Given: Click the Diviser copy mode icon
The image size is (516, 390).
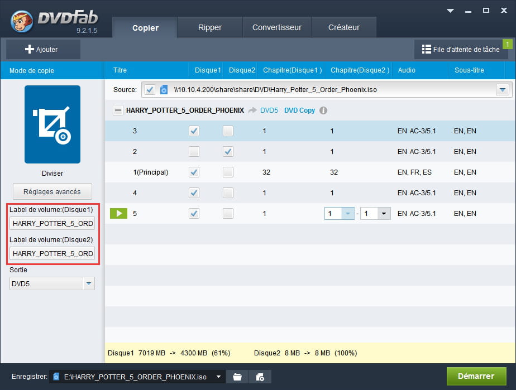Looking at the screenshot, I should pyautogui.click(x=52, y=124).
